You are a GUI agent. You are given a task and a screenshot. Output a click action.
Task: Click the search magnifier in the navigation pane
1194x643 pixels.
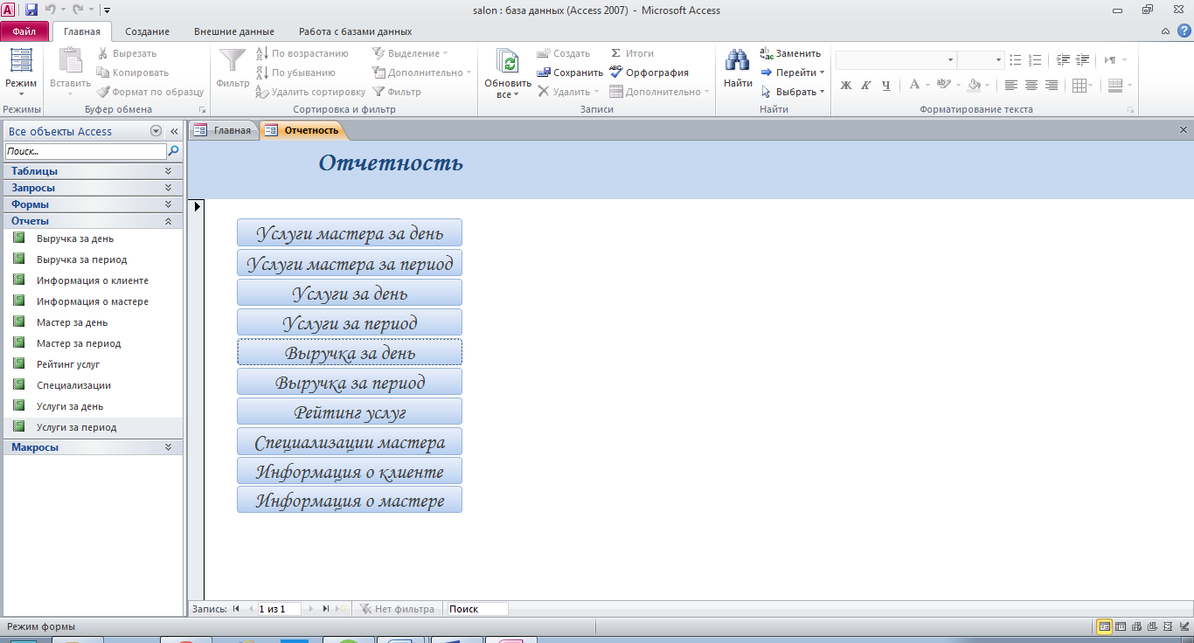tap(173, 151)
